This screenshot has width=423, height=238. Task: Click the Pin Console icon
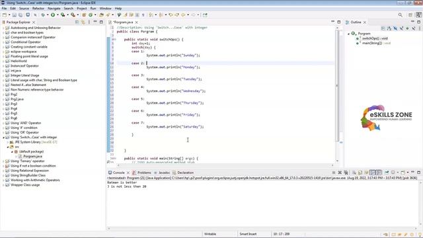[387, 173]
